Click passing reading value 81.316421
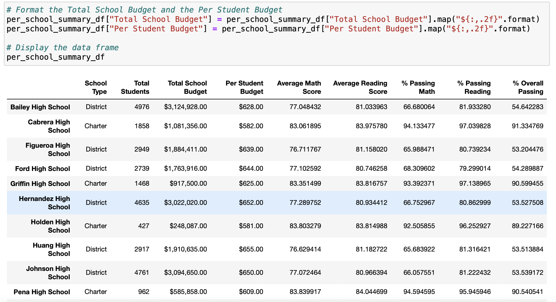556x302 pixels. (x=475, y=249)
